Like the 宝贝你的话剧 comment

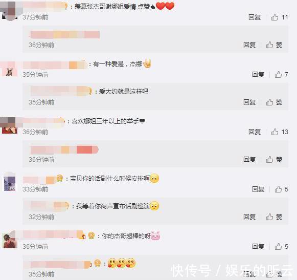(x=281, y=189)
